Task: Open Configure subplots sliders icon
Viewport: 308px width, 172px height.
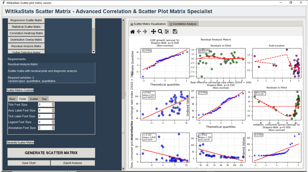Action: coord(167,32)
